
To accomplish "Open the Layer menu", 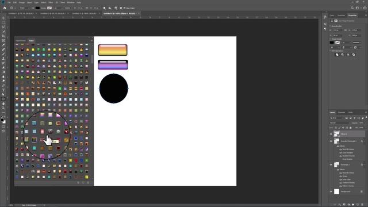I will 29,2.
